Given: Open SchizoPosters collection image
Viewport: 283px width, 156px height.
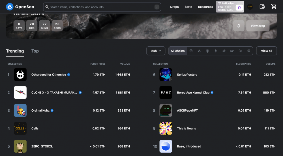Looking at the screenshot, I should point(166,74).
